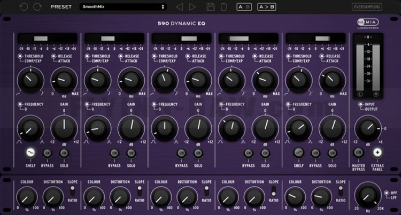
Task: Flip band 2 SLOPE / RATIO switch
Action: click(x=140, y=191)
